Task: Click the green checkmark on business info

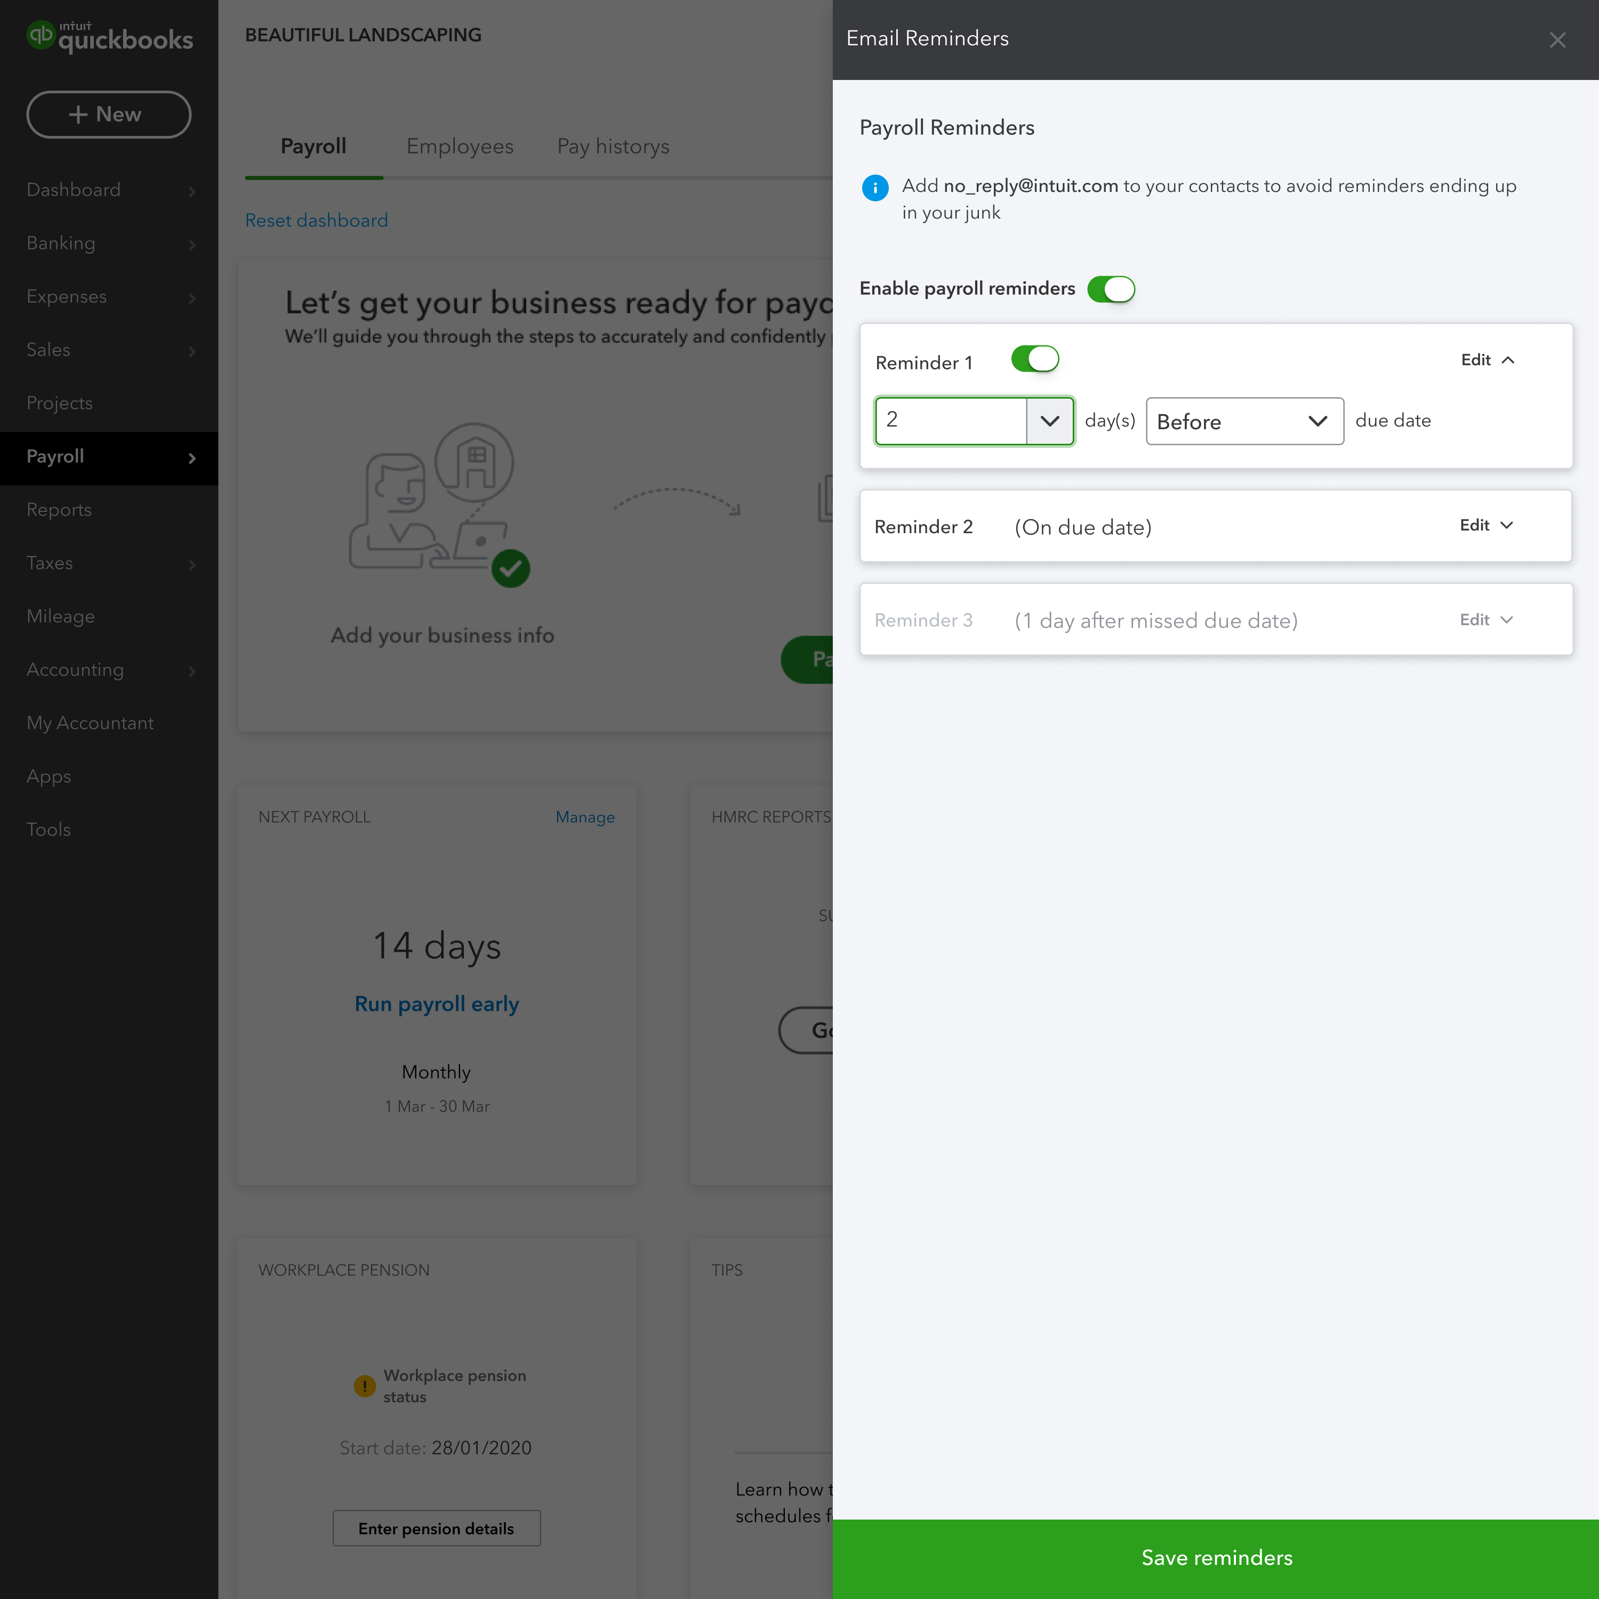Action: point(511,568)
